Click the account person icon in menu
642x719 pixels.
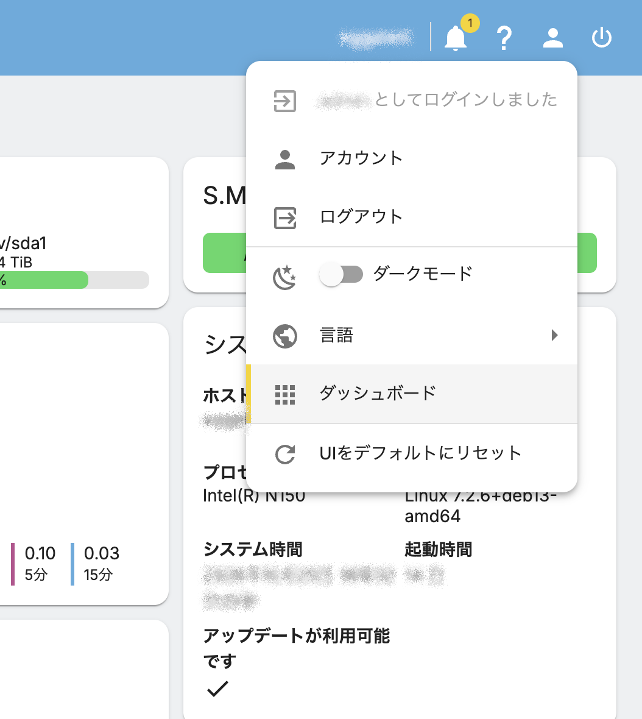pos(285,160)
